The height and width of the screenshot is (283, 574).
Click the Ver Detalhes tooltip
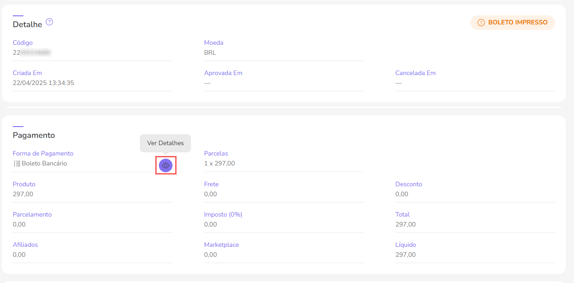point(165,143)
